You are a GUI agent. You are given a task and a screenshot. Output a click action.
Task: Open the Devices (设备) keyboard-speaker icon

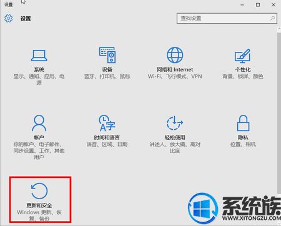click(107, 55)
